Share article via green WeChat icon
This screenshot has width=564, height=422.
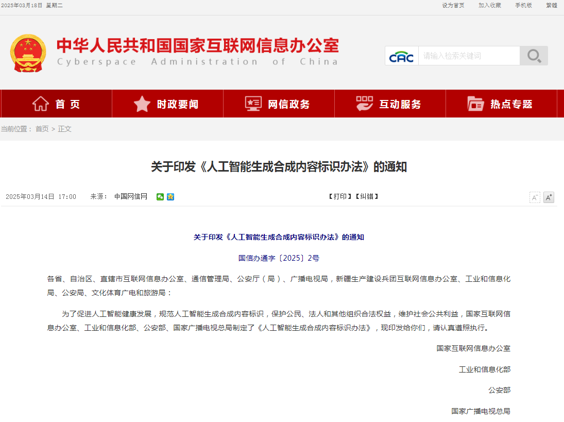tap(160, 197)
